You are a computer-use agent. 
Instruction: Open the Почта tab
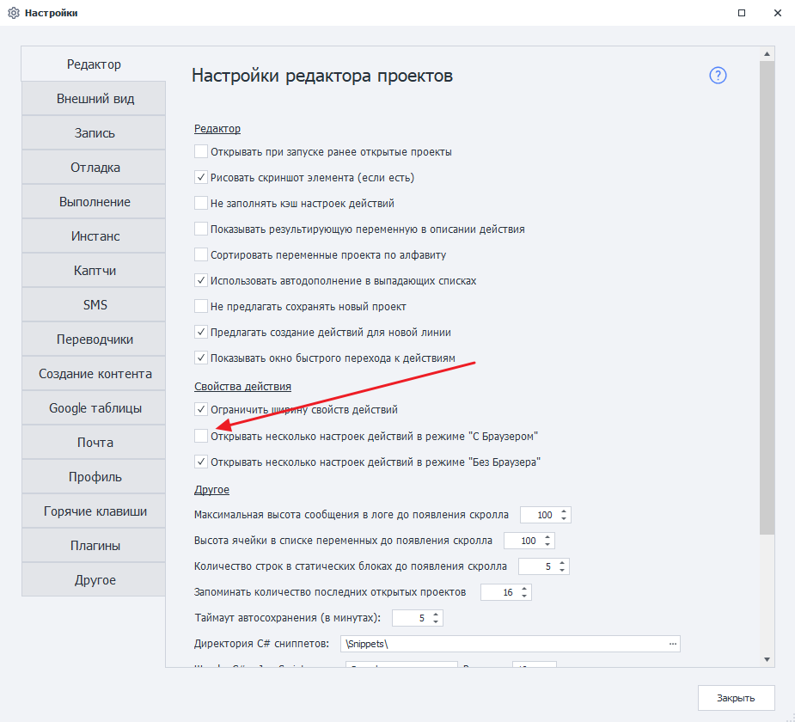(x=94, y=443)
